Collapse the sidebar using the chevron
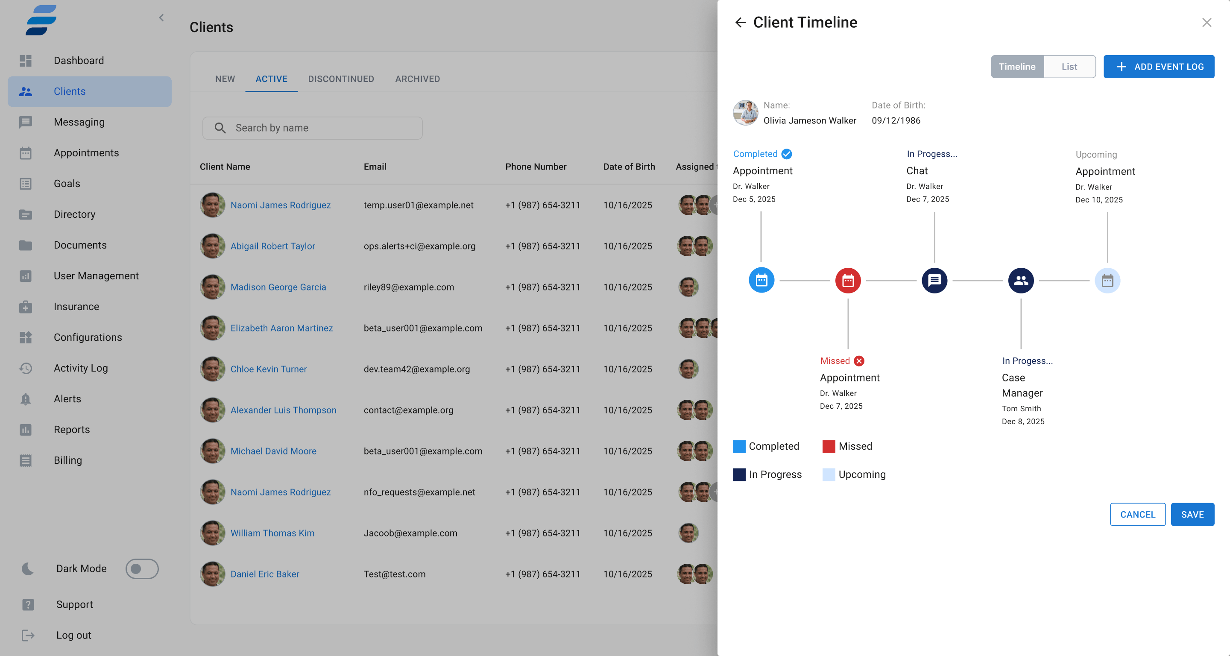 (161, 18)
